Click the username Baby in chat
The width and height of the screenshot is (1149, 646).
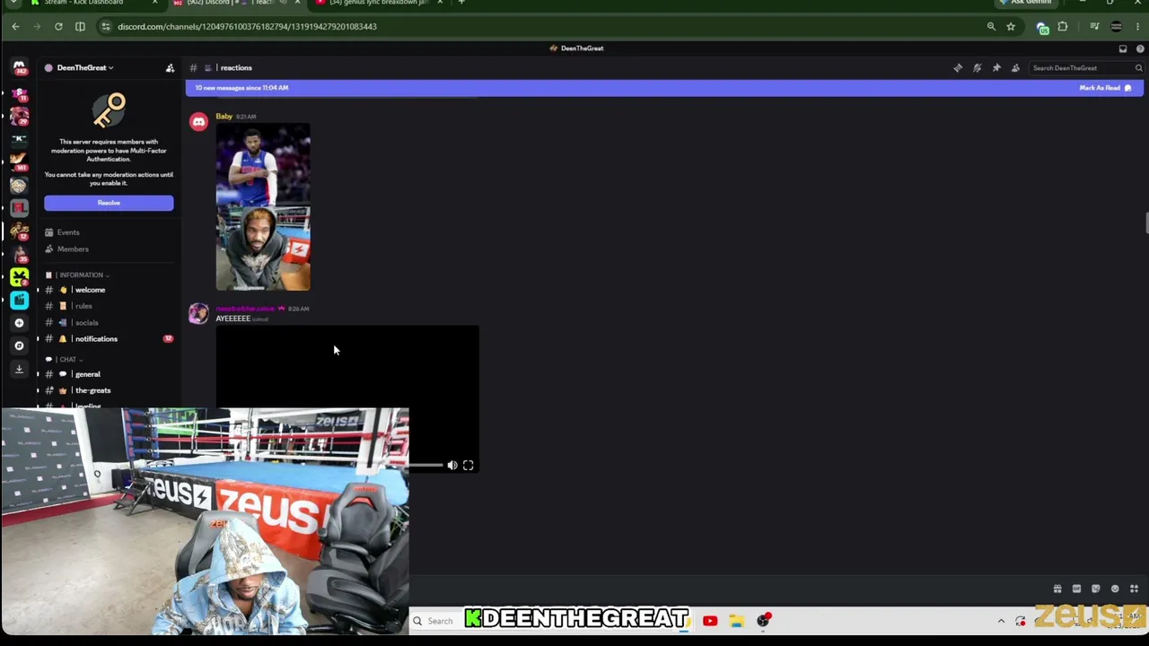point(224,117)
